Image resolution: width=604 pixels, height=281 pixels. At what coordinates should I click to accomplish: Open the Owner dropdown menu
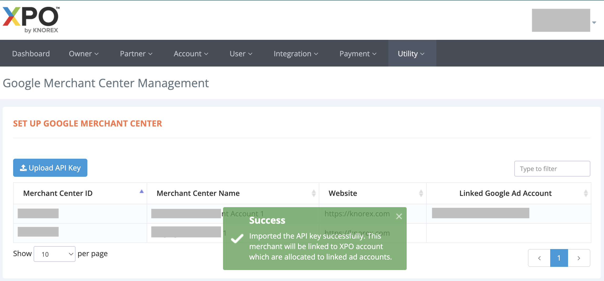coord(83,54)
